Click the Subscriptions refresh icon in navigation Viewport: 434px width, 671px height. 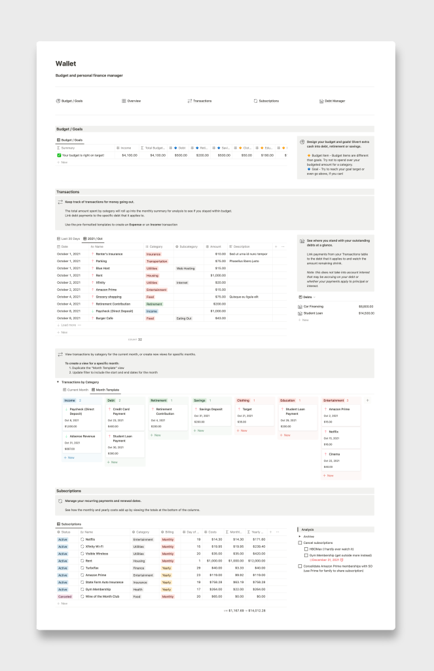pos(255,101)
